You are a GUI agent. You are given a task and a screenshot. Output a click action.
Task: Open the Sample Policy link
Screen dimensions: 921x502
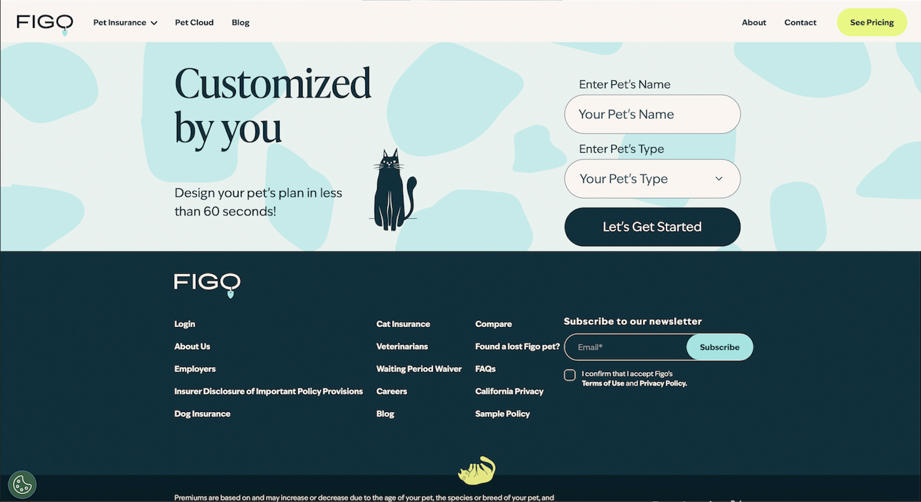point(502,414)
